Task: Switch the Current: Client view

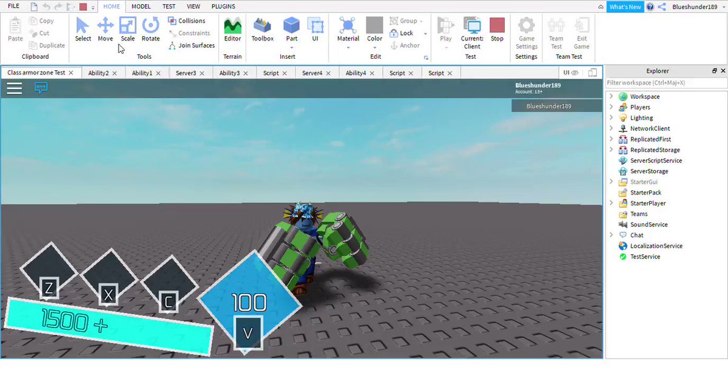Action: 472,33
